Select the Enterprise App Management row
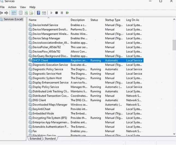Image resolution: width=176 pixels, height=145 pixels. tap(86, 122)
